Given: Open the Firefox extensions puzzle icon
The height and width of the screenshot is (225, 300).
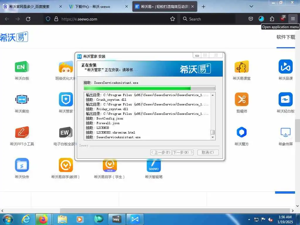Looking at the screenshot, I should click(x=272, y=19).
